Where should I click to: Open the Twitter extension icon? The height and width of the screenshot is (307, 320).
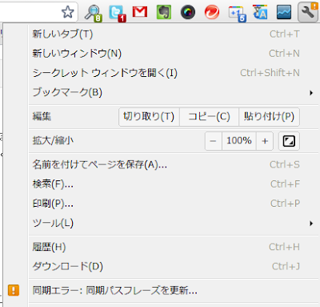point(117,13)
